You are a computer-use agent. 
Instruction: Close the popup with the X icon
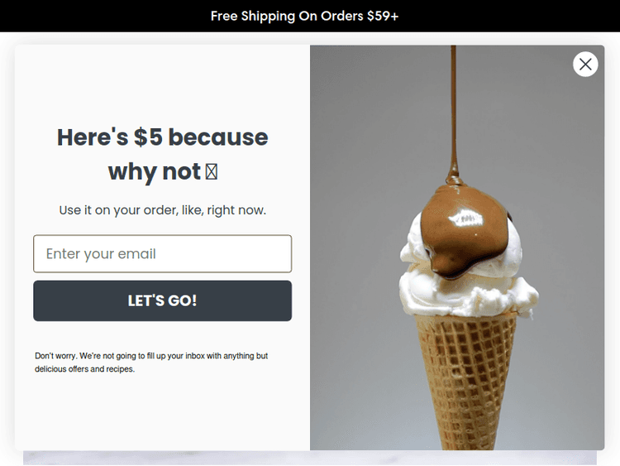tap(585, 64)
